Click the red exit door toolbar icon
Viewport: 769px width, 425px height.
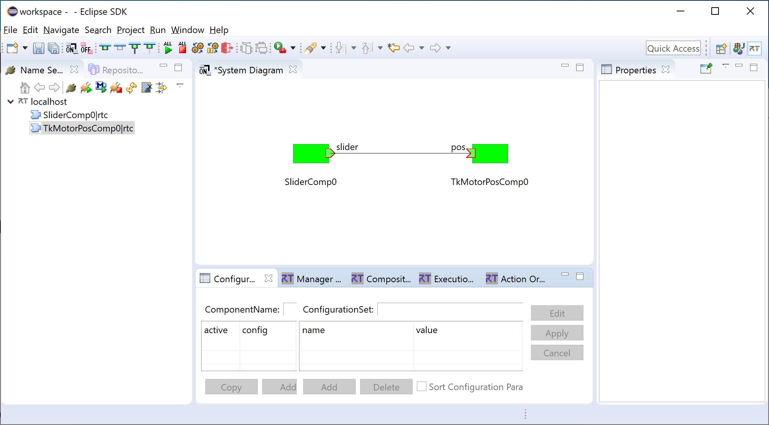(227, 48)
